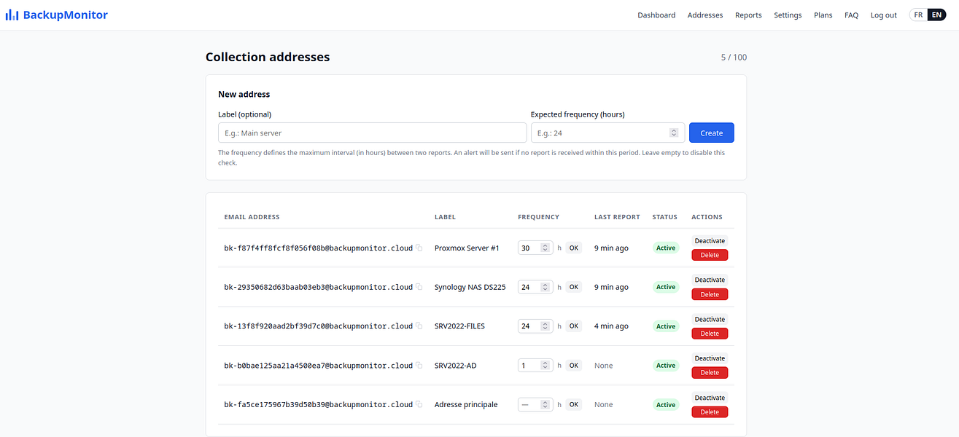Focus the Expected frequency hours field
959x437 pixels.
click(x=607, y=133)
